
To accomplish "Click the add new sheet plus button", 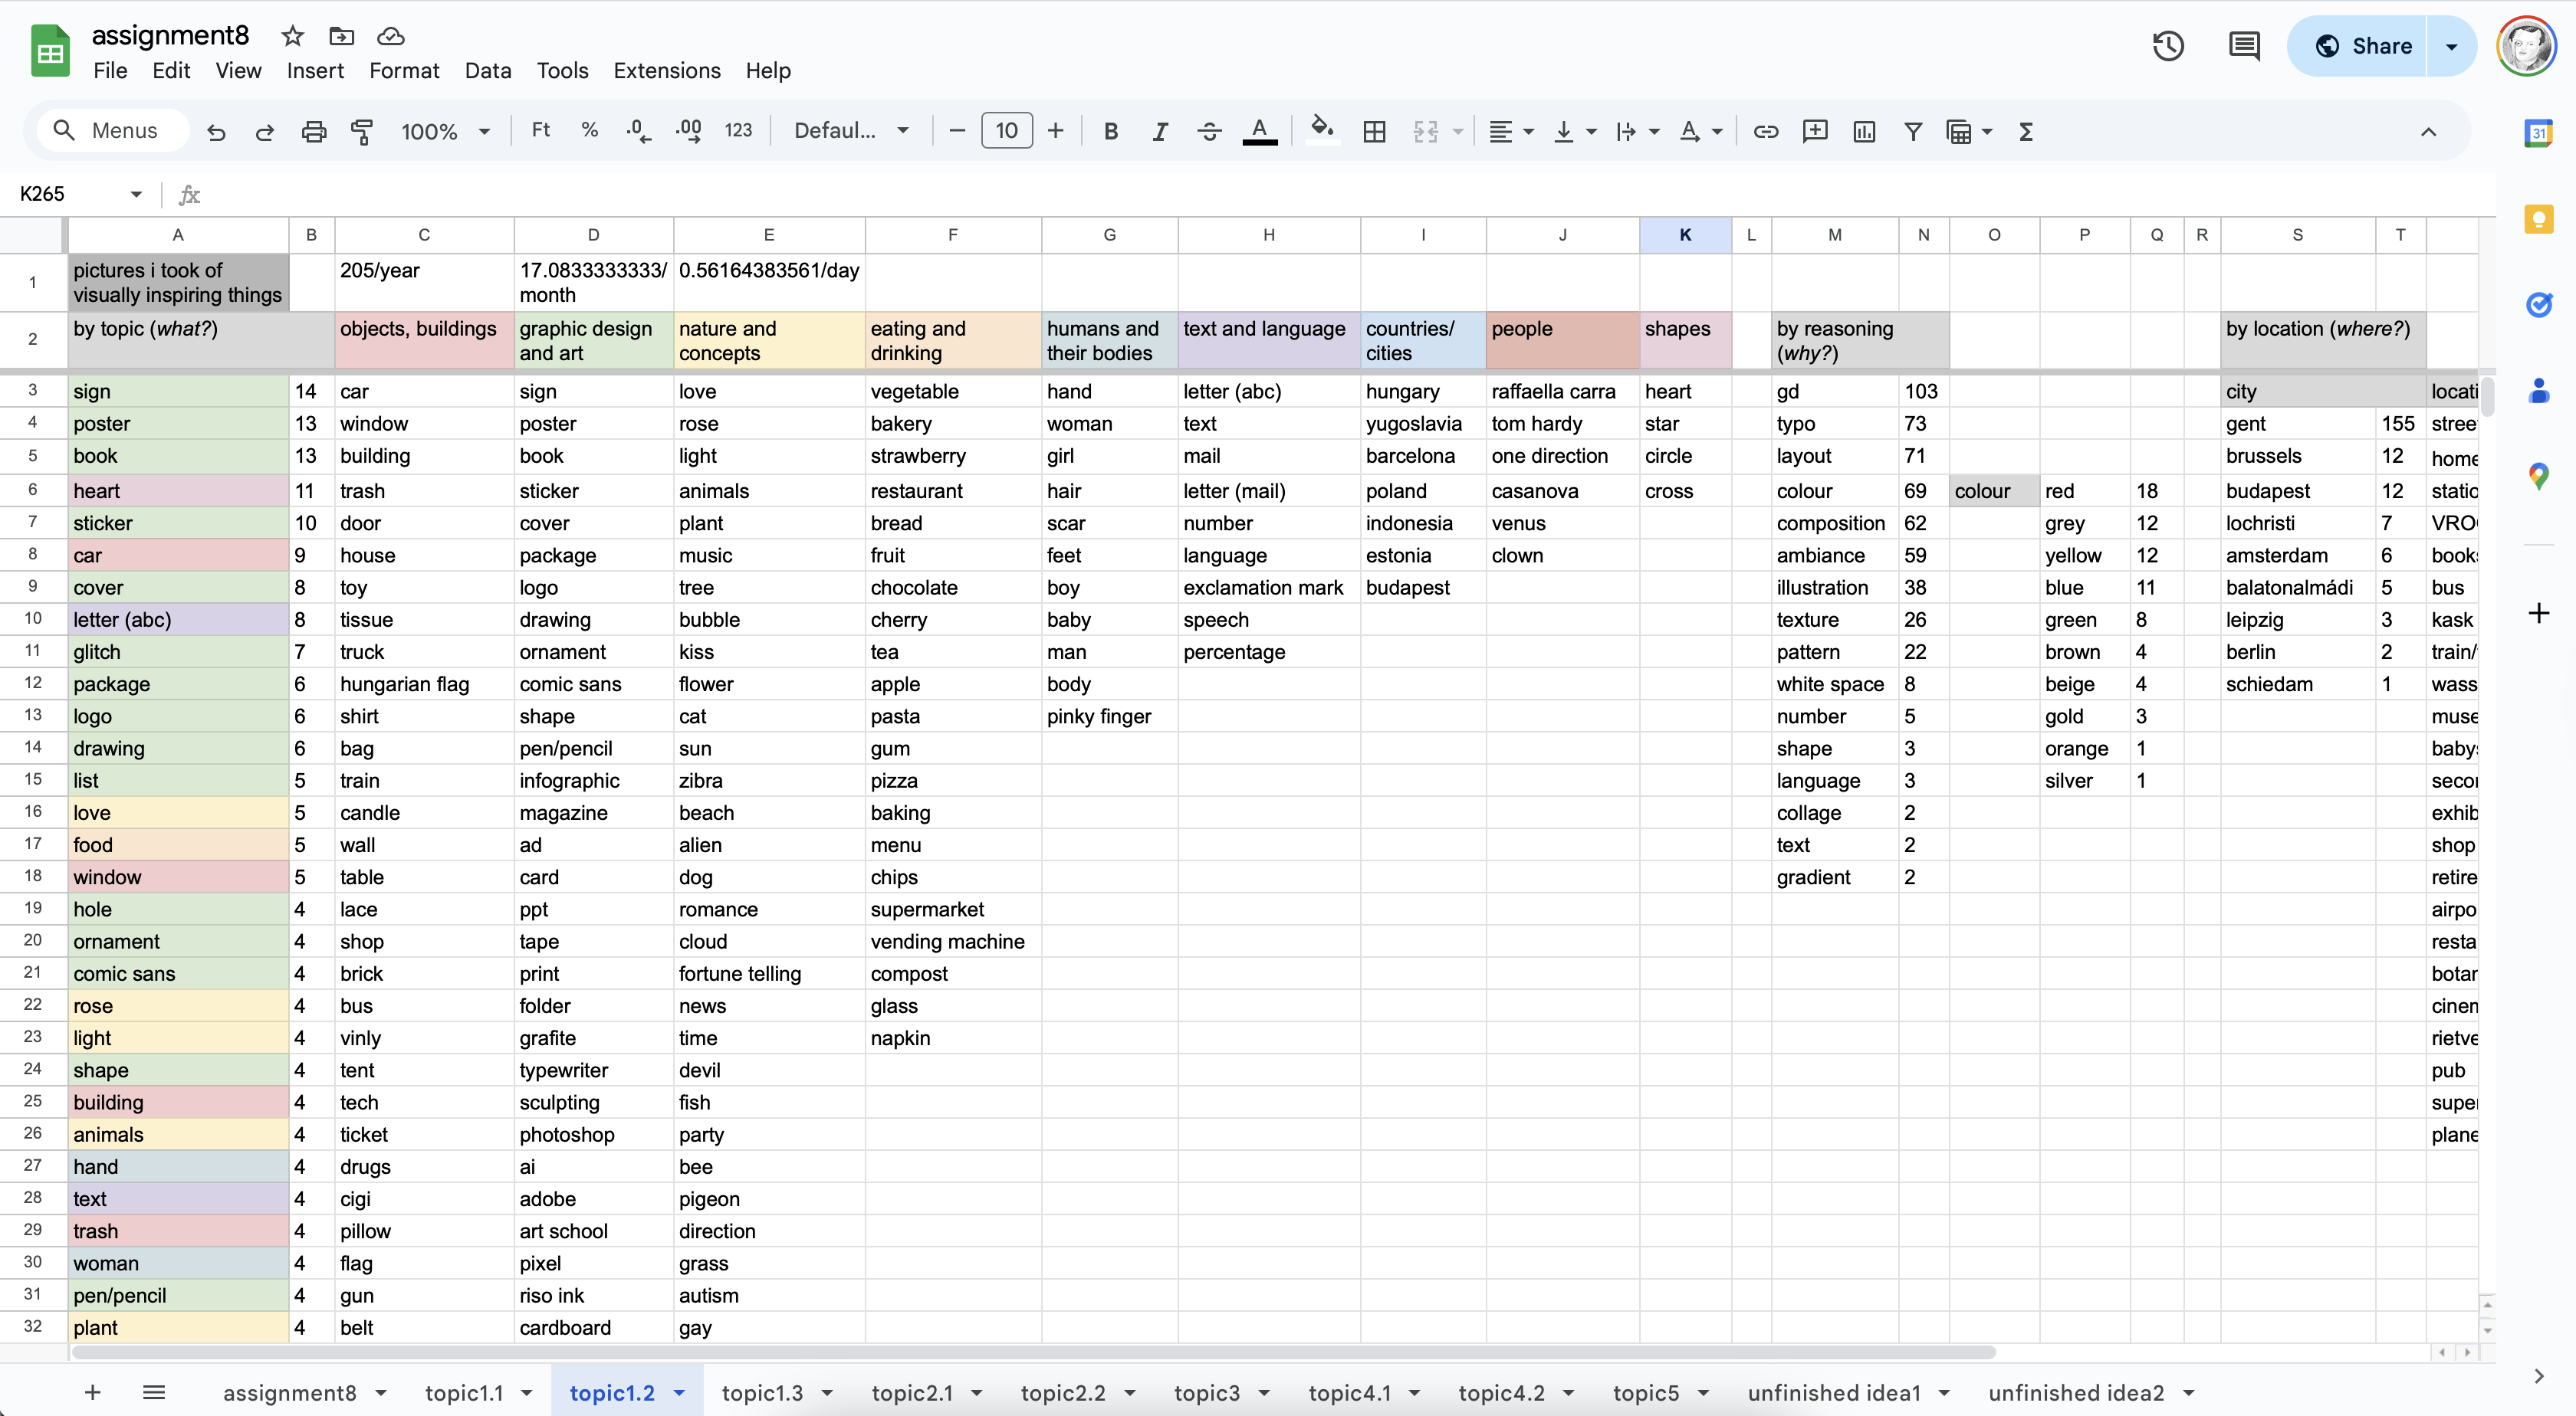I will [x=92, y=1392].
